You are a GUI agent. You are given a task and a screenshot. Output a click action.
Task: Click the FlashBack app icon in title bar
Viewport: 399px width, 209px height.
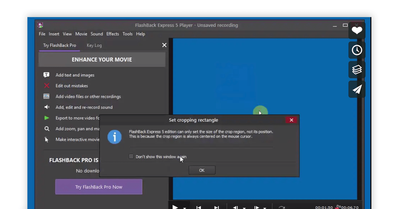[x=40, y=25]
